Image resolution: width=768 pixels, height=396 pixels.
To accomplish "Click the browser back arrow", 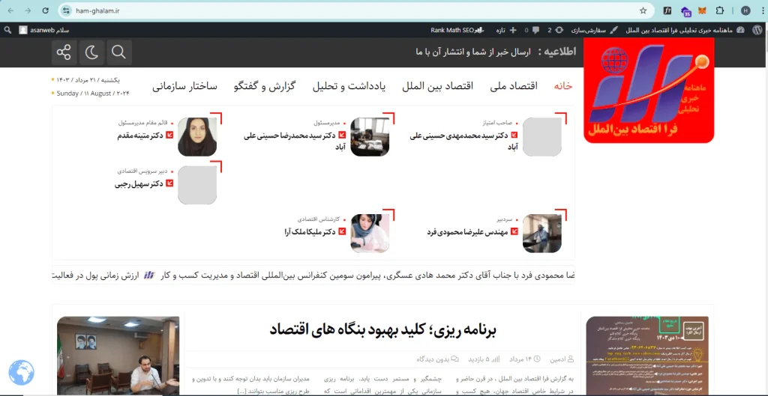I will click(x=11, y=10).
